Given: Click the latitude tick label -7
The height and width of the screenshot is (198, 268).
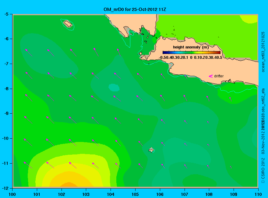Looking at the screenshot, I should tap(6, 64).
